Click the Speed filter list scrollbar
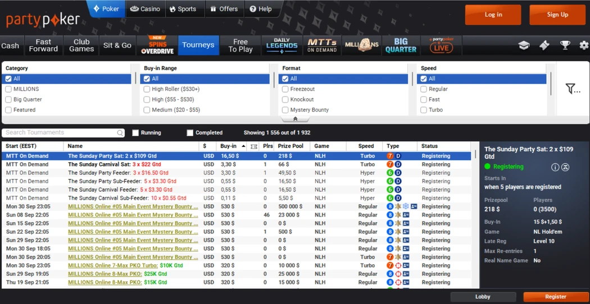The width and height of the screenshot is (590, 304). coord(551,84)
